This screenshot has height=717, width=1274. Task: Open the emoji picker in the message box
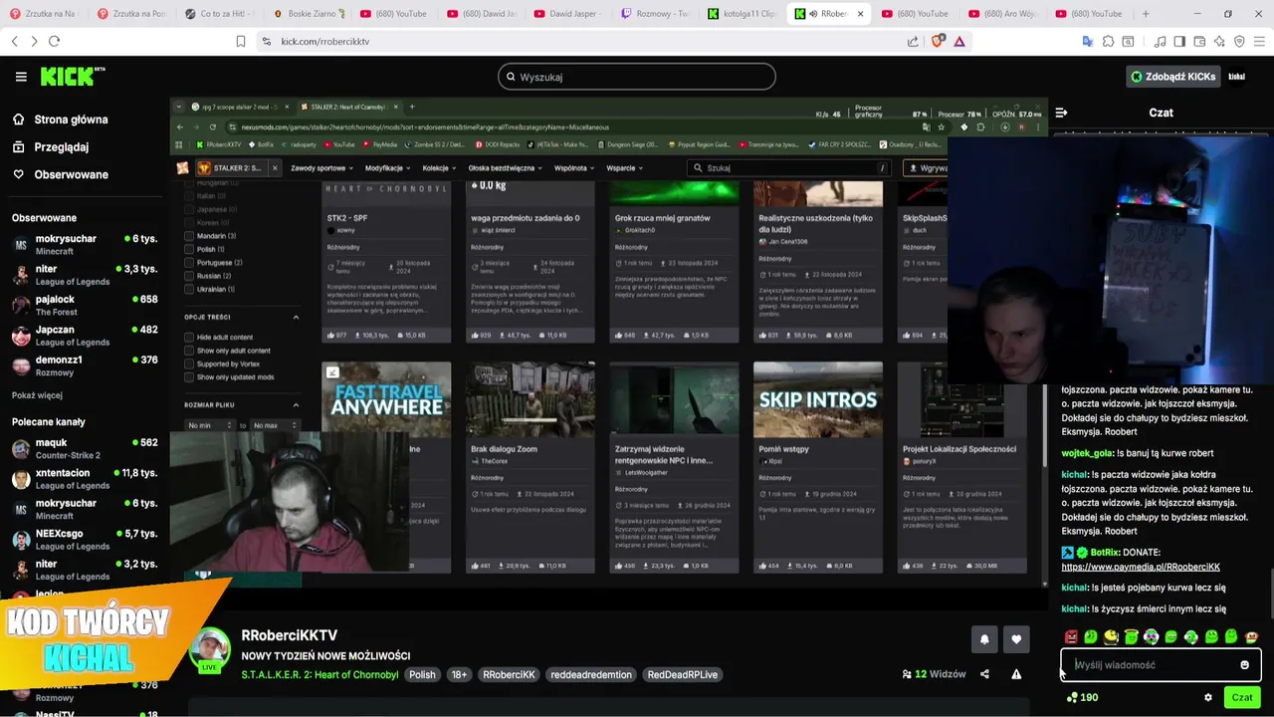1244,665
